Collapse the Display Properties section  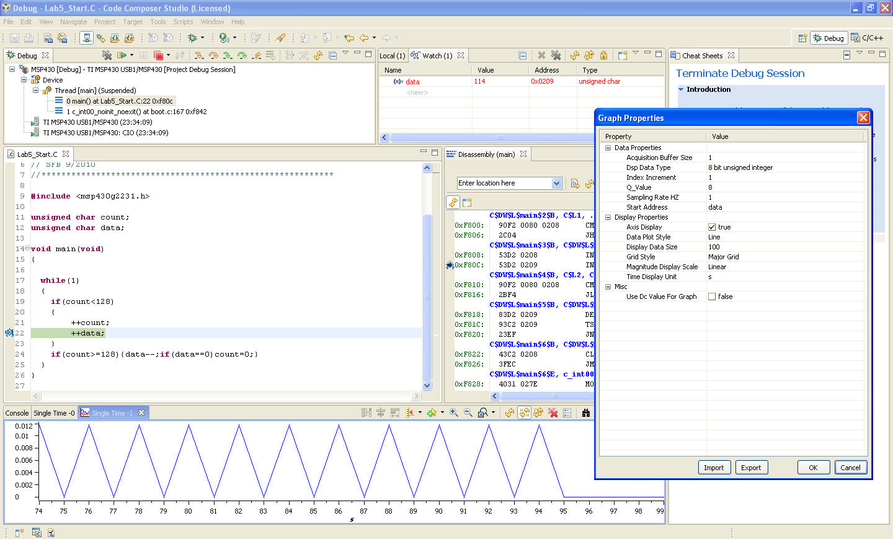[x=608, y=217]
